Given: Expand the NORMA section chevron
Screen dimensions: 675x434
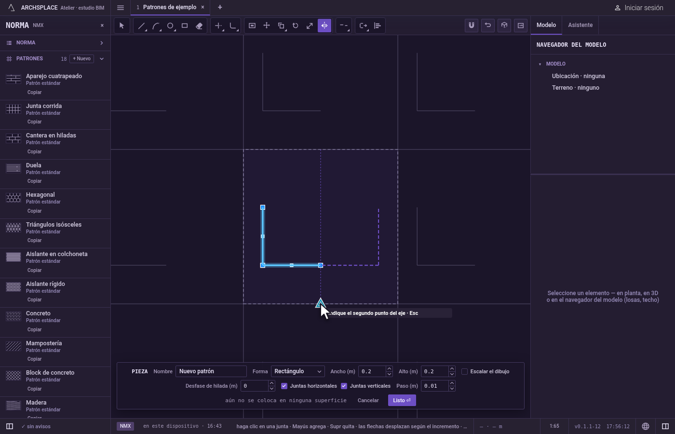Looking at the screenshot, I should coord(102,43).
